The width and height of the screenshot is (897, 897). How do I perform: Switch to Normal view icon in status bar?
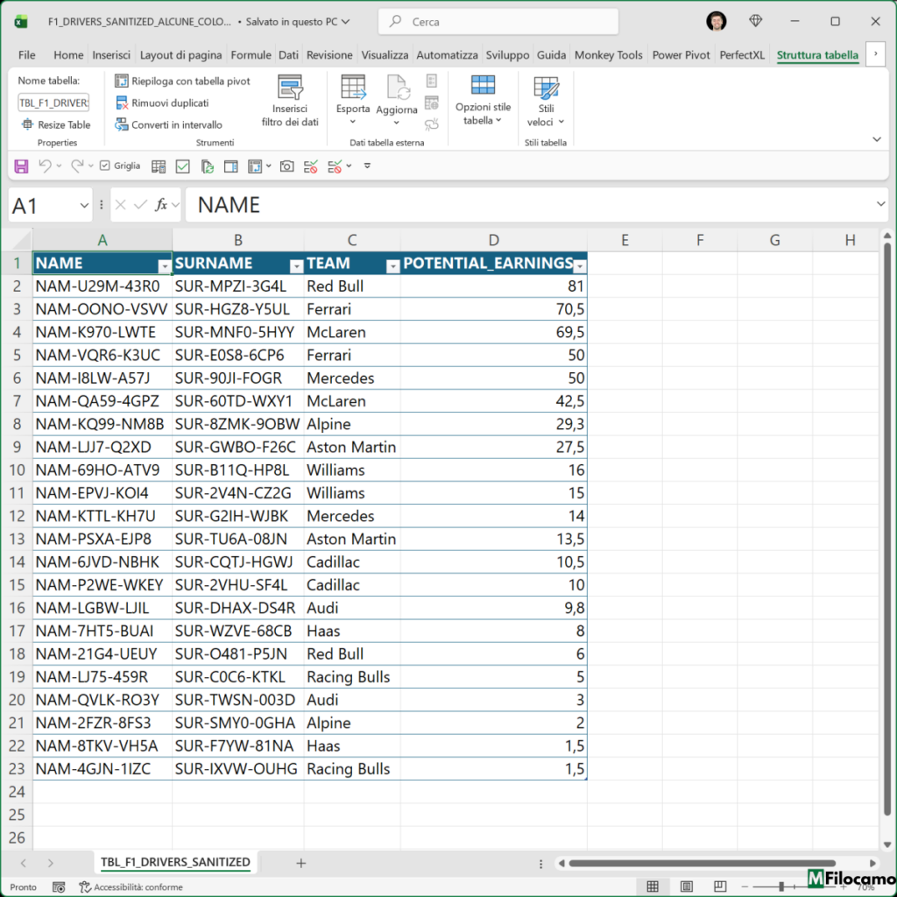coord(652,886)
